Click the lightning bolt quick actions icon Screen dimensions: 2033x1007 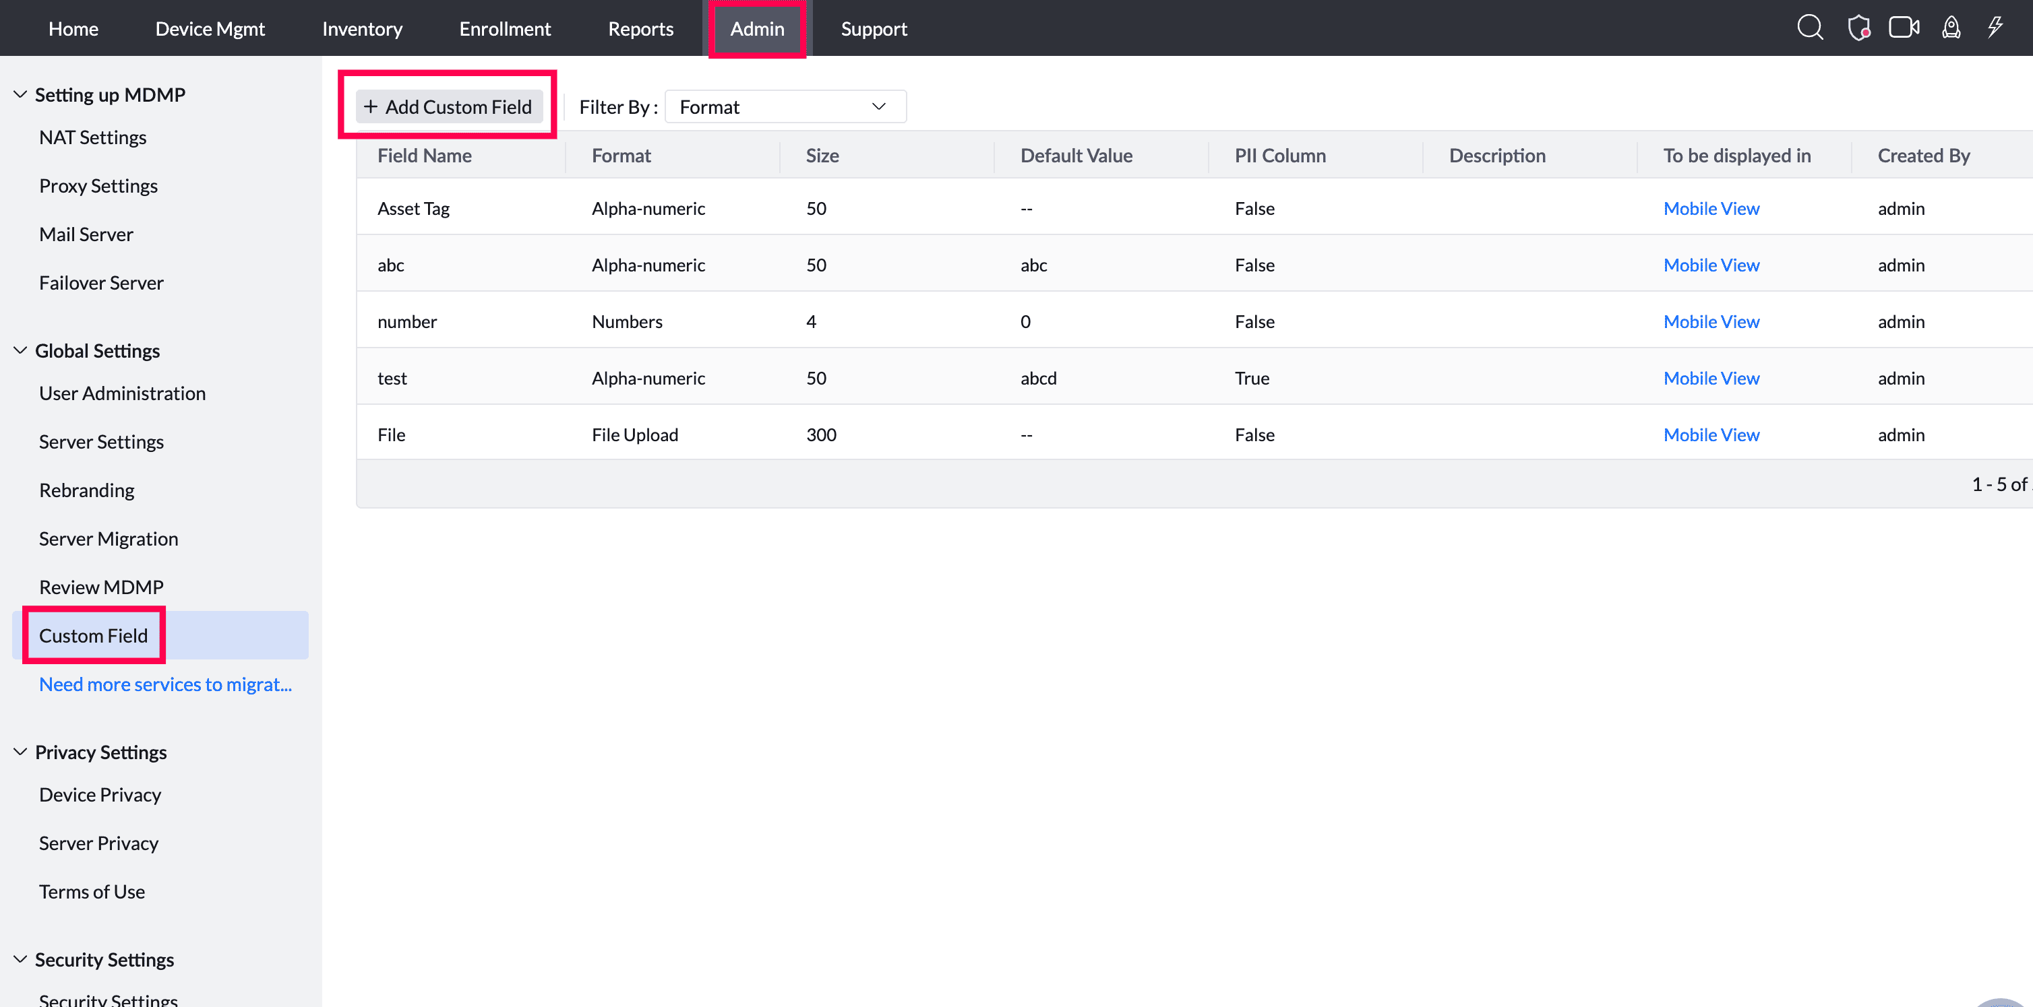point(1995,28)
